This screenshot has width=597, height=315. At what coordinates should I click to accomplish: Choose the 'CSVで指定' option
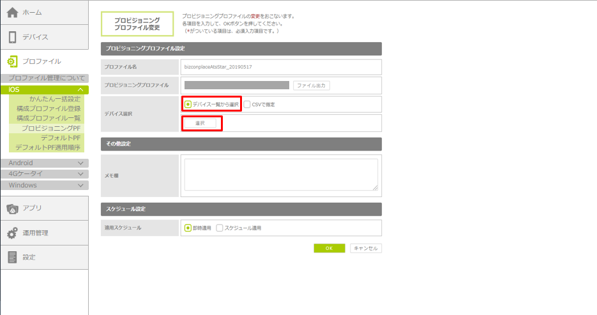[247, 105]
